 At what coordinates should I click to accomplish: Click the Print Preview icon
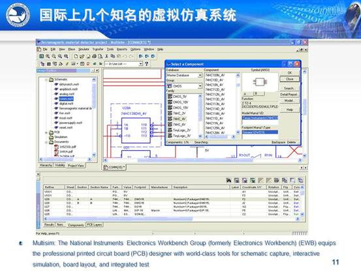click(101, 56)
